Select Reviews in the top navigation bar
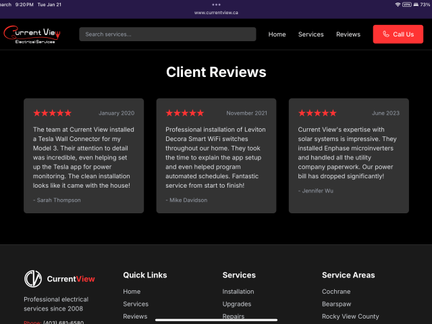The height and width of the screenshot is (324, 432). (x=348, y=34)
